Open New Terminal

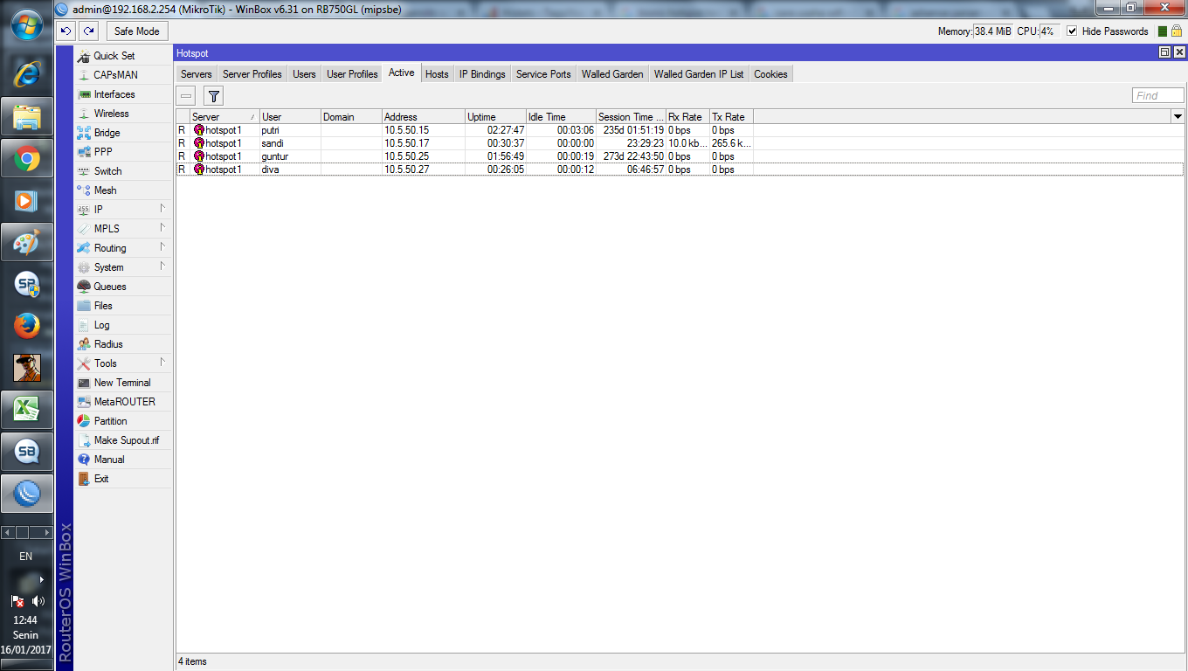122,383
